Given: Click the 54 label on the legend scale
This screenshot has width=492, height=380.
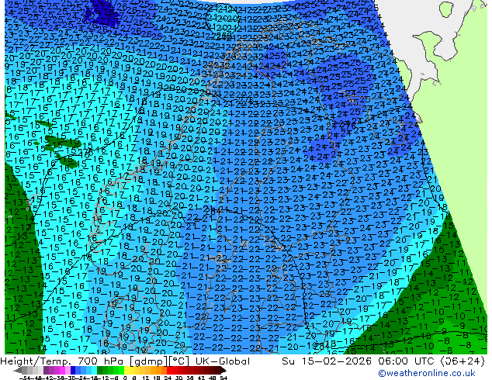Looking at the screenshot, I should coord(223,378).
